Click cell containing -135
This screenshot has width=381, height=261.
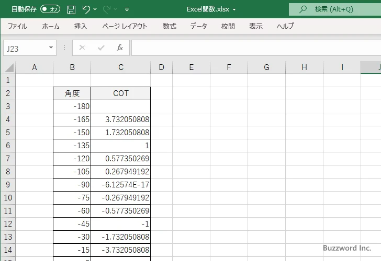pyautogui.click(x=72, y=146)
